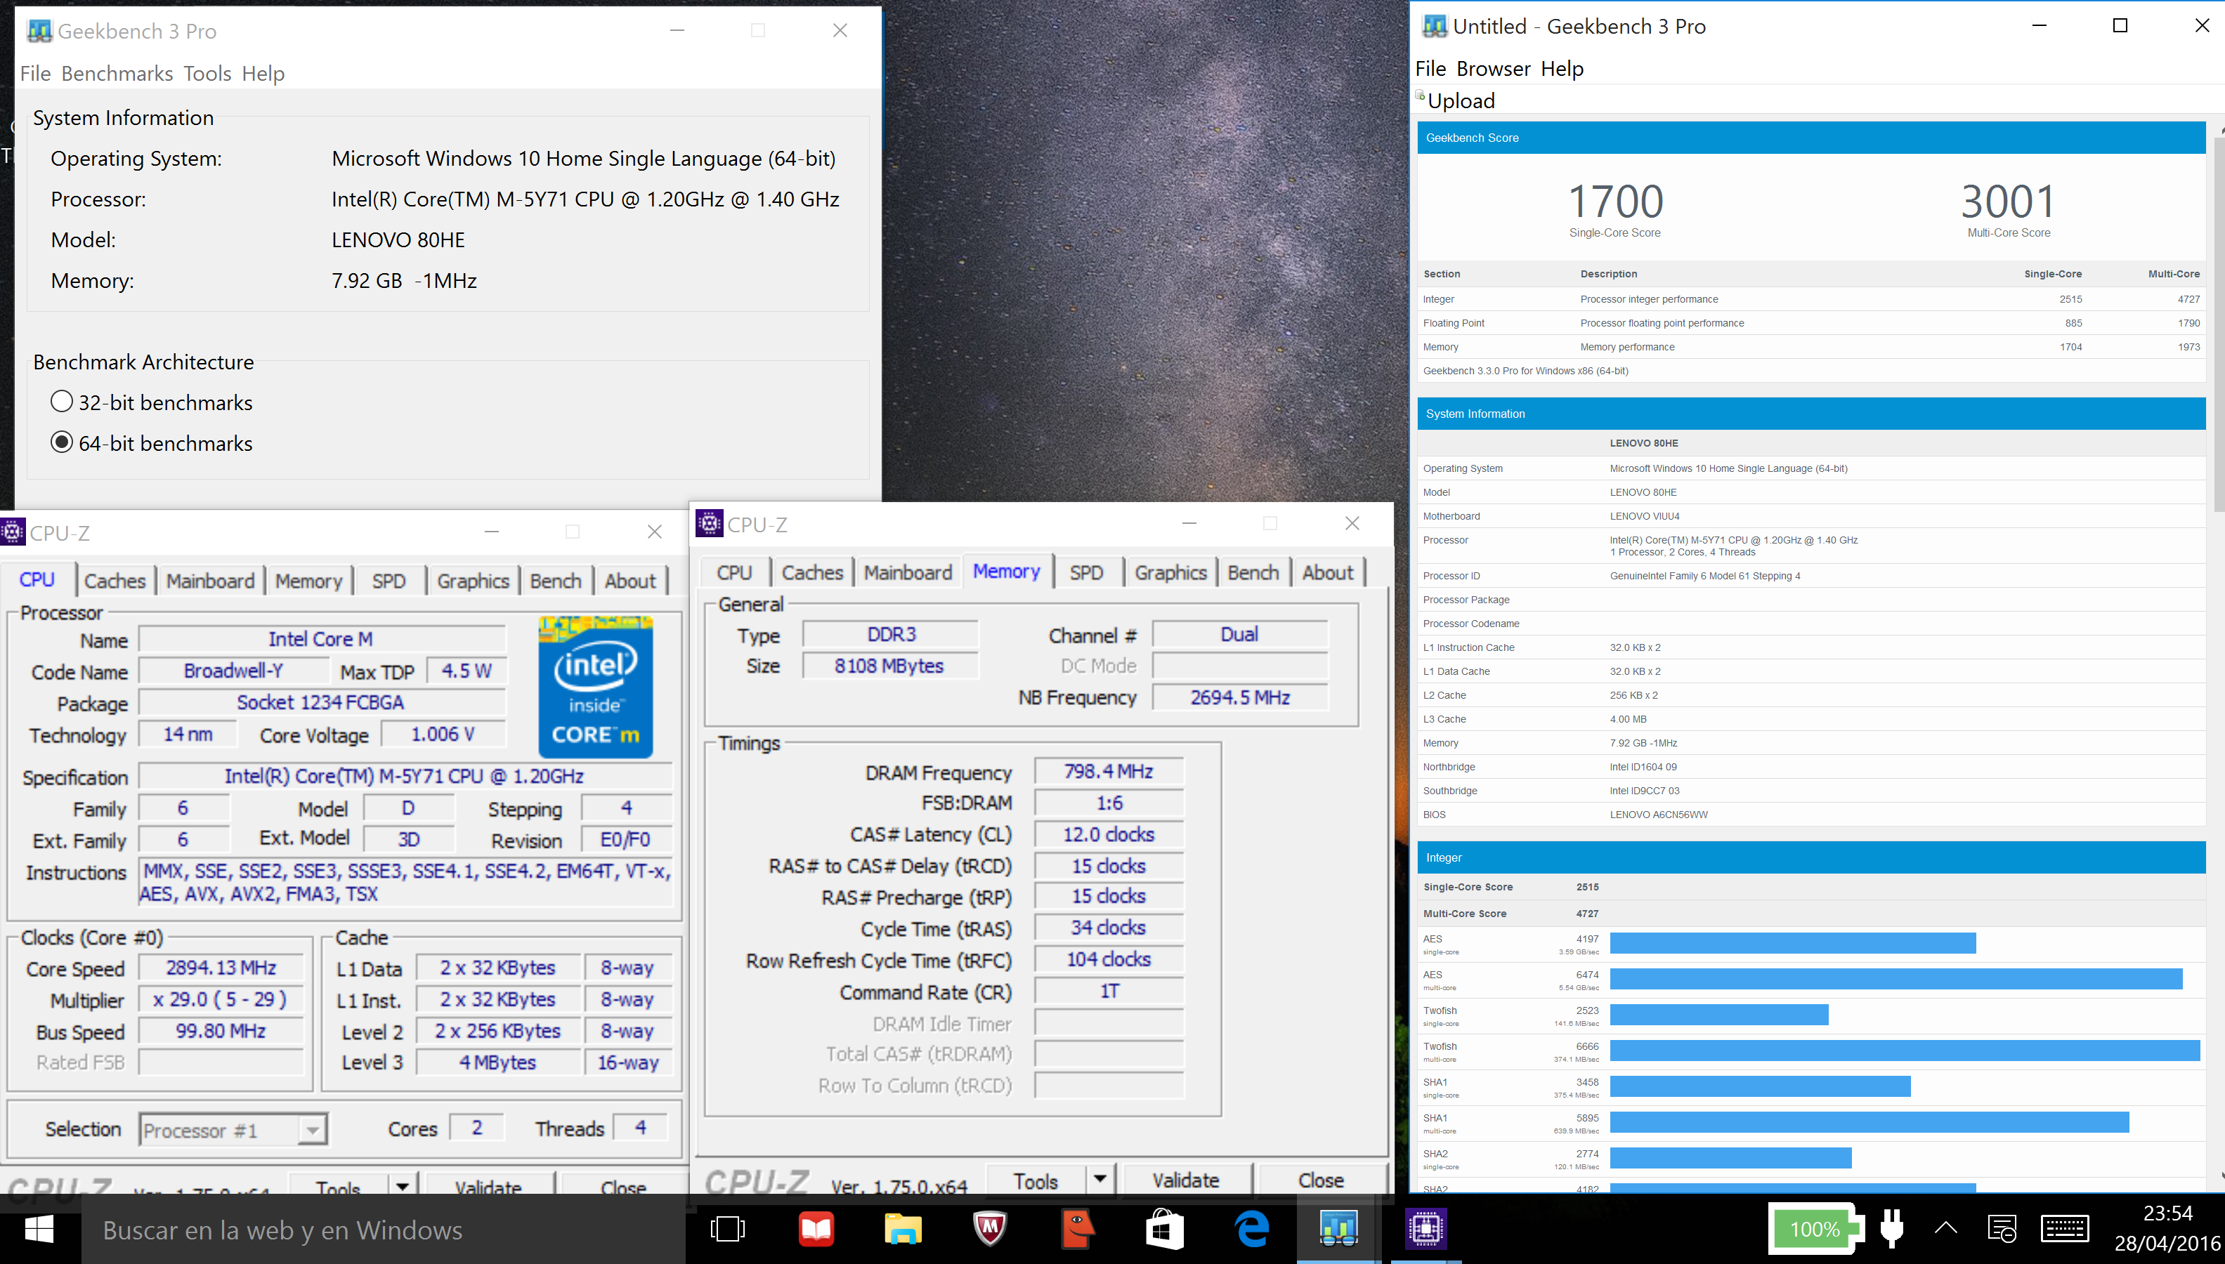Switch to CPU-Z app in taskbar
Viewport: 2225px width, 1264px height.
pyautogui.click(x=1426, y=1228)
